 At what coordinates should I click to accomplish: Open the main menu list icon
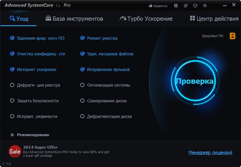(x=205, y=6)
